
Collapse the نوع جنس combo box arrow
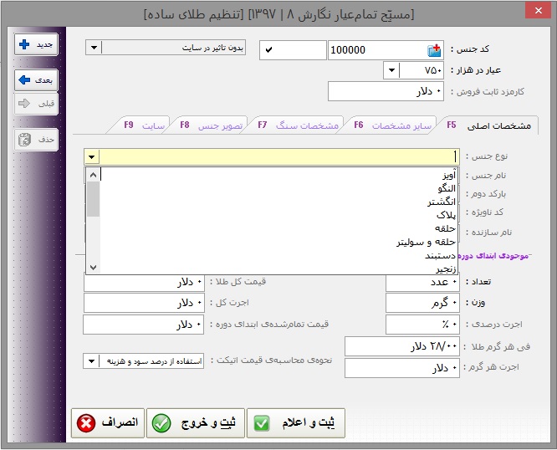(x=92, y=156)
